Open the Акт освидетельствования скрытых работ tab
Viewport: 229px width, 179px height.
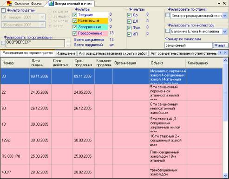113,53
